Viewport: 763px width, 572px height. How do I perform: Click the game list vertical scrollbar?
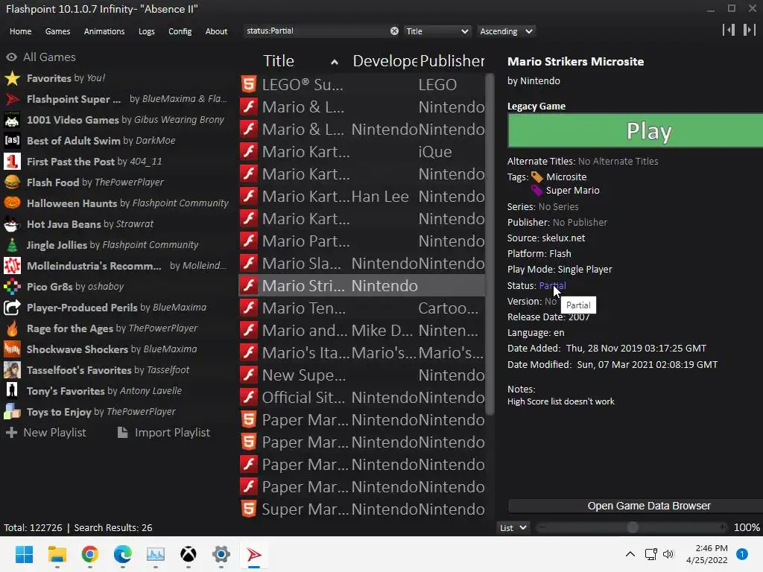pyautogui.click(x=490, y=244)
